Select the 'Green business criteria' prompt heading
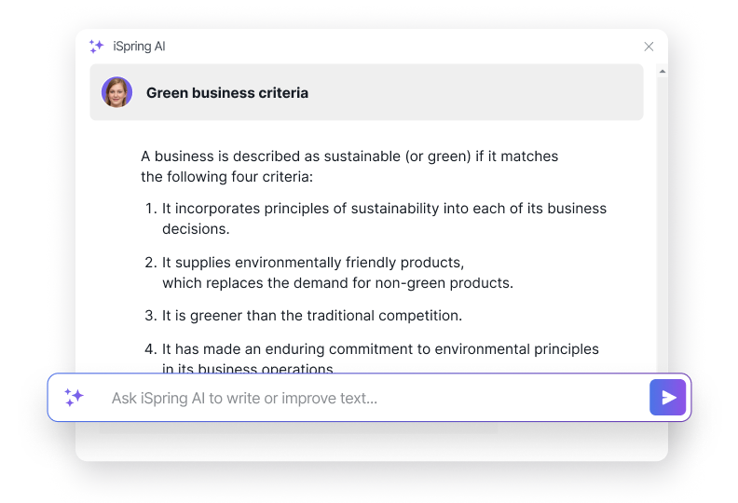Image resolution: width=738 pixels, height=503 pixels. coord(227,93)
